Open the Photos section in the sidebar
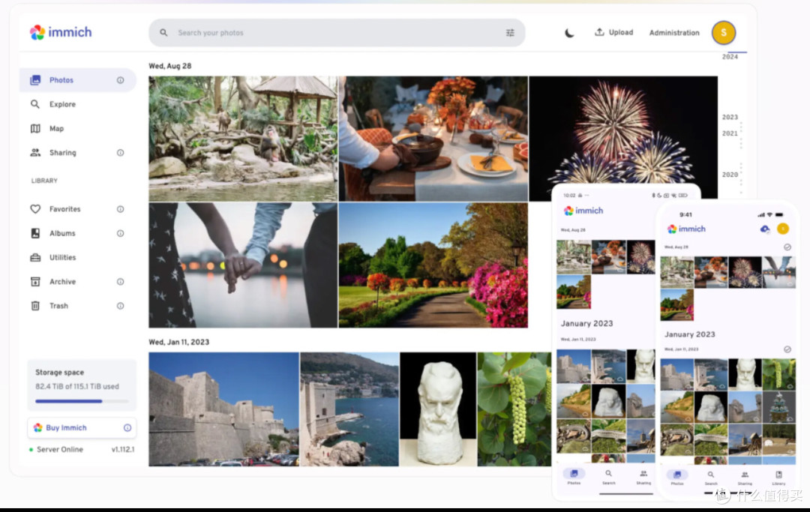The image size is (810, 512). pos(77,80)
